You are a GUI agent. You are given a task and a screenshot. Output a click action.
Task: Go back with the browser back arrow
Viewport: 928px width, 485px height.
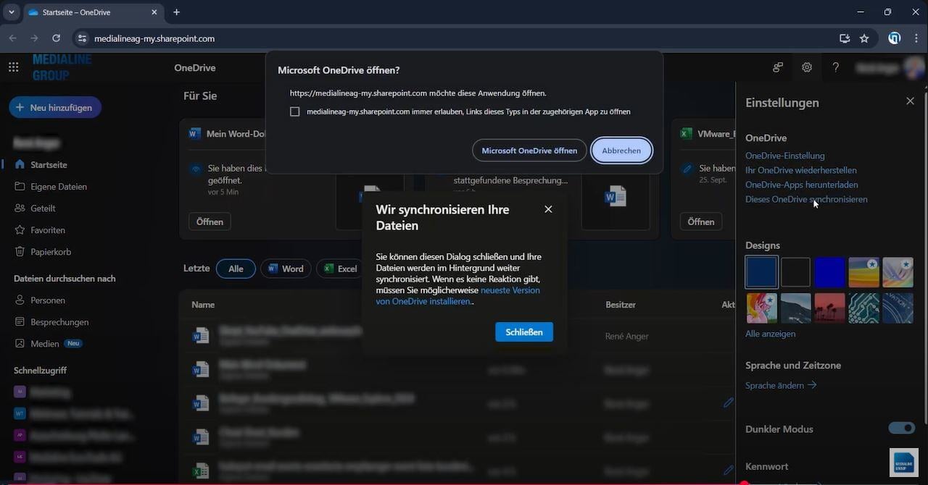pos(12,38)
